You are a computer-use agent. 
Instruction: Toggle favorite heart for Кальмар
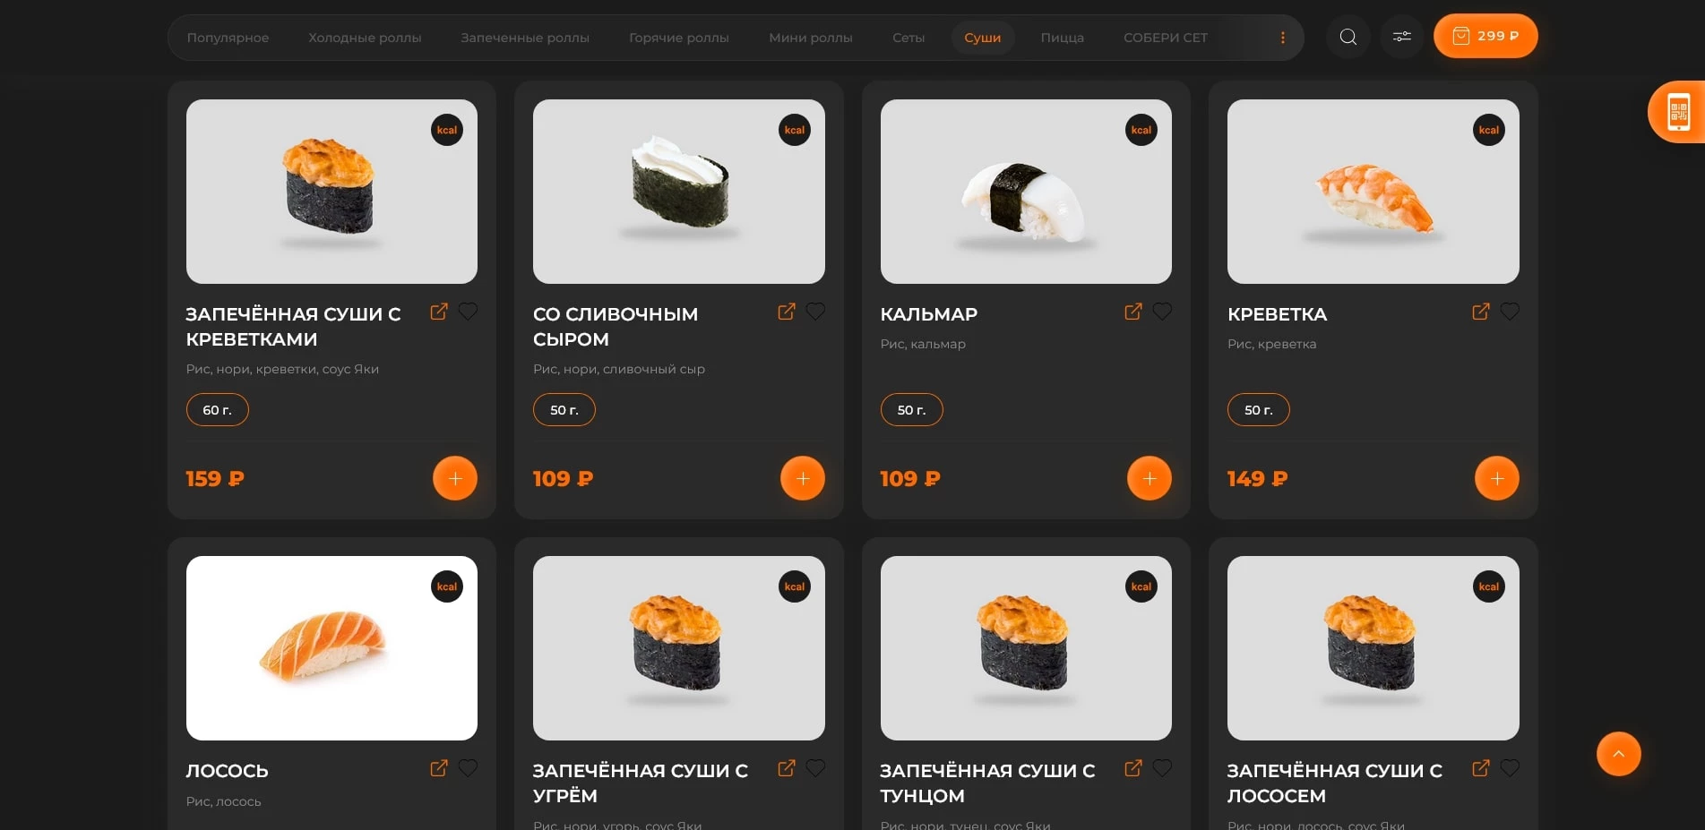[x=1162, y=312]
